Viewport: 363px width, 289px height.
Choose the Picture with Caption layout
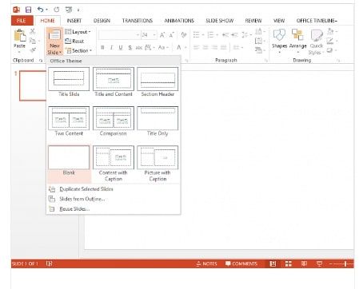coord(158,163)
